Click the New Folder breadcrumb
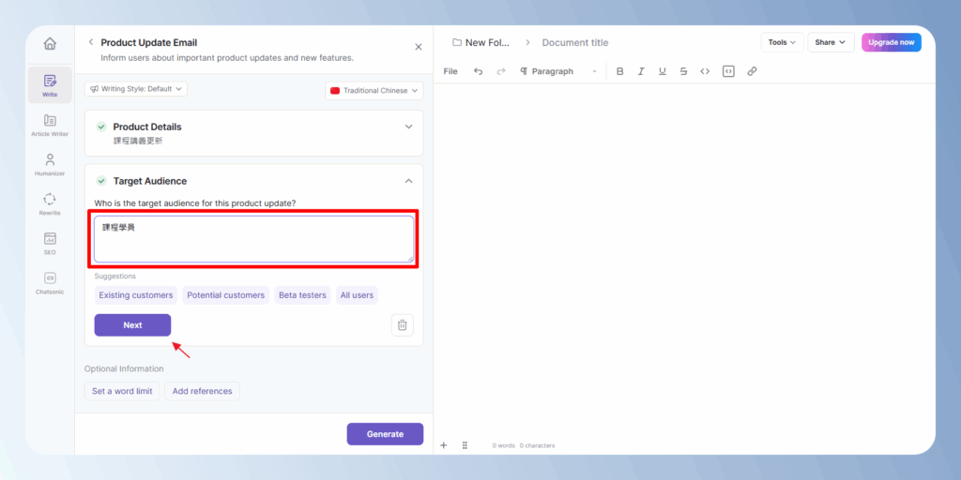The height and width of the screenshot is (480, 961). coord(481,42)
